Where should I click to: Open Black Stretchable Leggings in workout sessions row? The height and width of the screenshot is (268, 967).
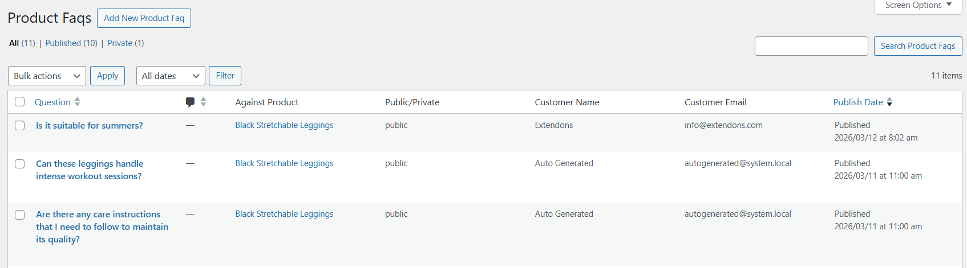coord(284,163)
